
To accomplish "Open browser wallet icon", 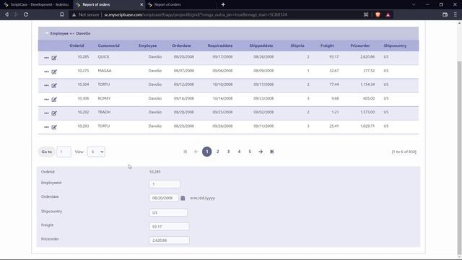I will [445, 14].
